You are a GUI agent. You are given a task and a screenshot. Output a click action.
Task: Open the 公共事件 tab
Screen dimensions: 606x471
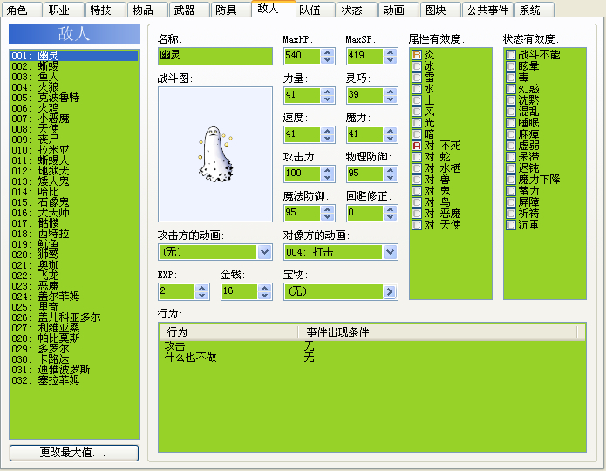click(487, 10)
